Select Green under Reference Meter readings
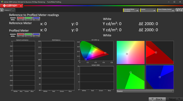 click(x=28, y=19)
